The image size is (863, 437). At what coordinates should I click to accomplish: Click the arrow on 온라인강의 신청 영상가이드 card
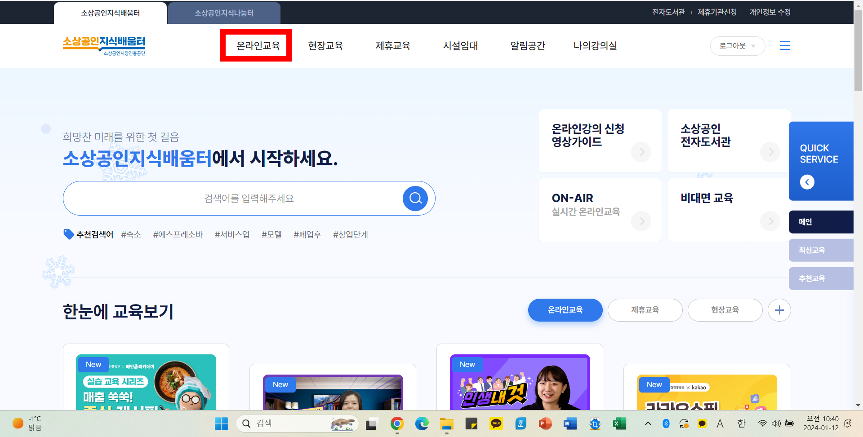coord(641,152)
